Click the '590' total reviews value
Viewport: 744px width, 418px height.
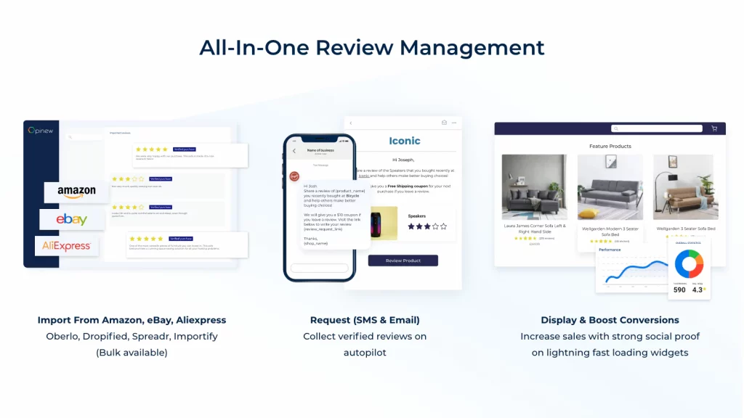pos(679,290)
